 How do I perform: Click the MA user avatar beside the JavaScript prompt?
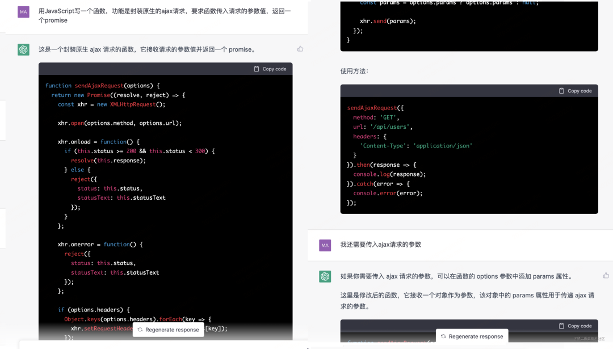(23, 12)
